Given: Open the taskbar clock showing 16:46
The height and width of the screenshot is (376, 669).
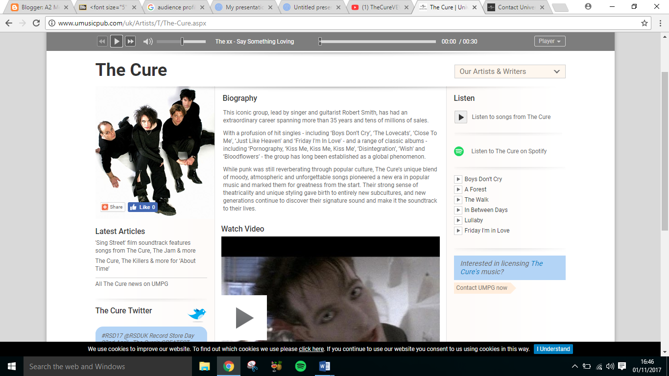Looking at the screenshot, I should tap(646, 366).
